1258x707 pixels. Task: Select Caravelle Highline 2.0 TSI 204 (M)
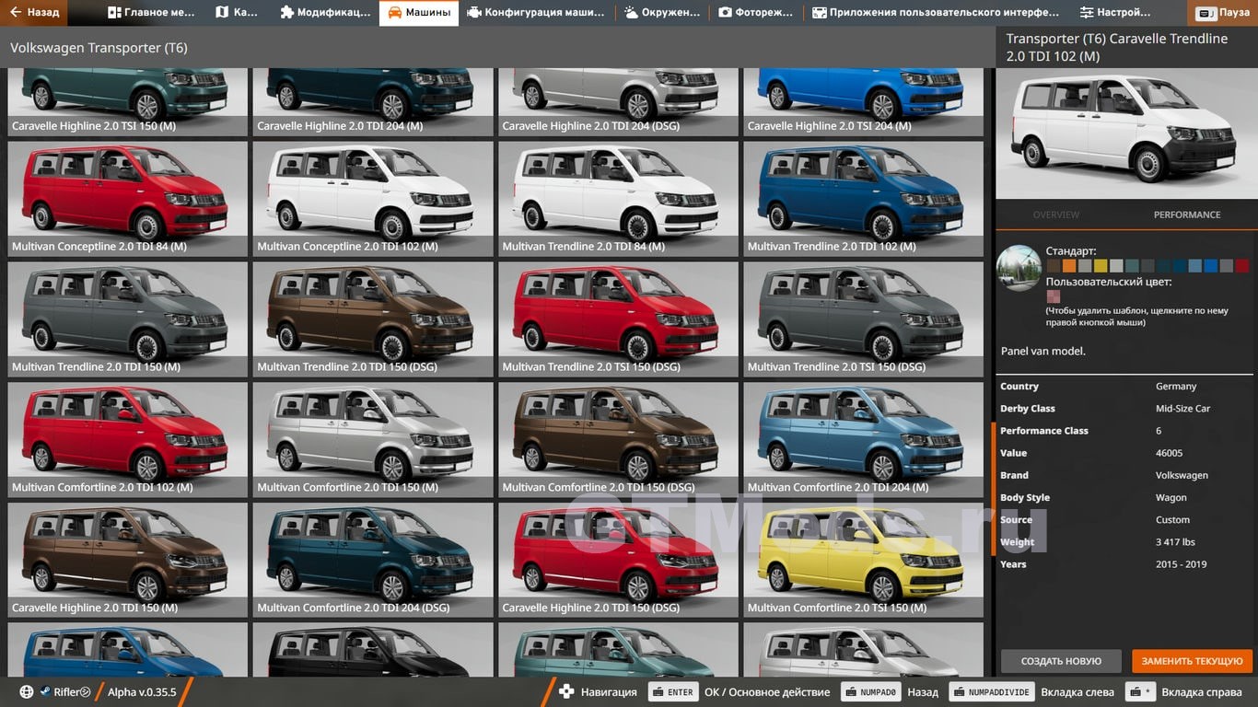pyautogui.click(x=863, y=101)
